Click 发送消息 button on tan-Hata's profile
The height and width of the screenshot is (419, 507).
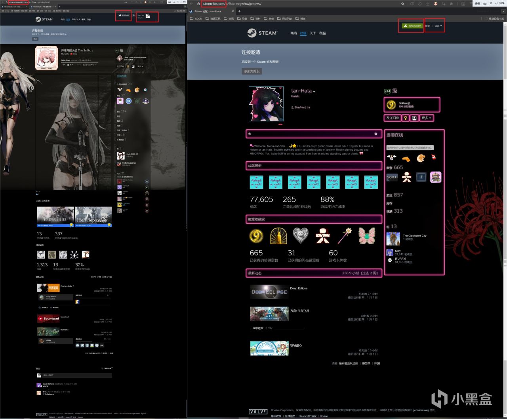[x=393, y=118]
